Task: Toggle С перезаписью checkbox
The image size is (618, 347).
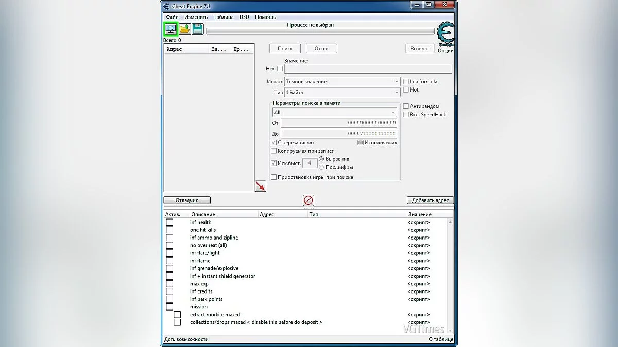Action: (273, 143)
